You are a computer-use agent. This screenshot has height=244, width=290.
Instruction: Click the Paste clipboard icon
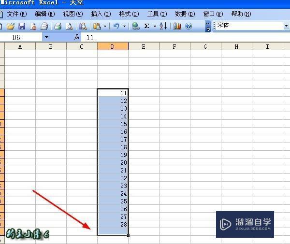97,26
